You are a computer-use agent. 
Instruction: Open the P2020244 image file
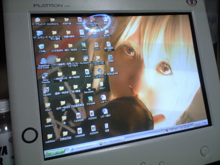pos(94,130)
